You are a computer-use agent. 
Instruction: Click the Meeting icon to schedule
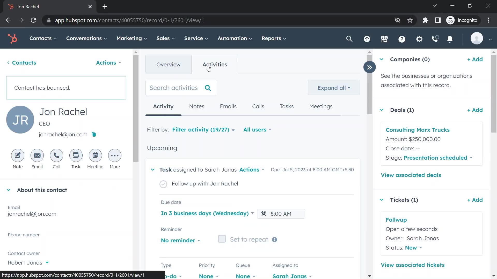click(96, 155)
